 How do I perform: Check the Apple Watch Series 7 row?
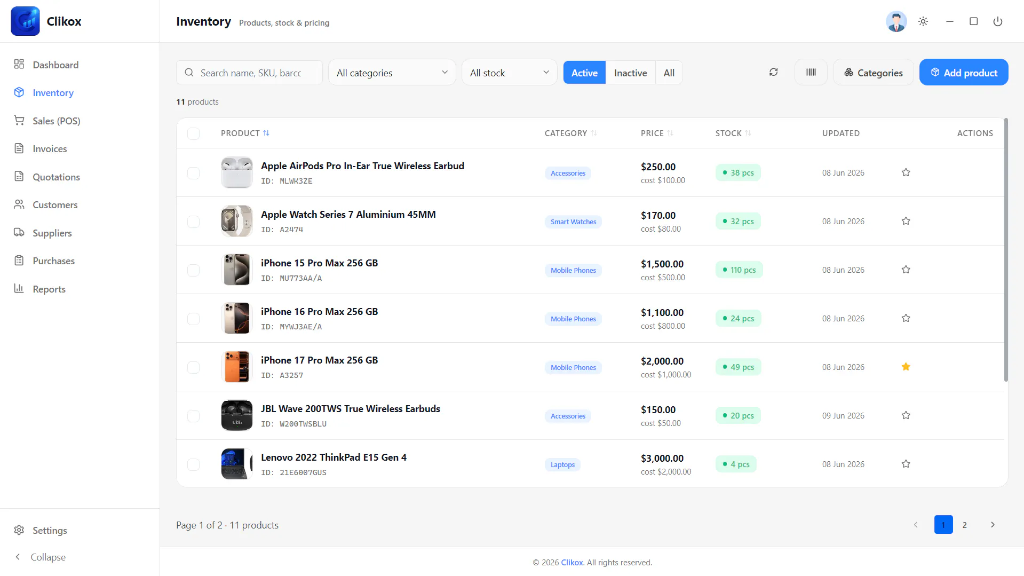(x=194, y=222)
